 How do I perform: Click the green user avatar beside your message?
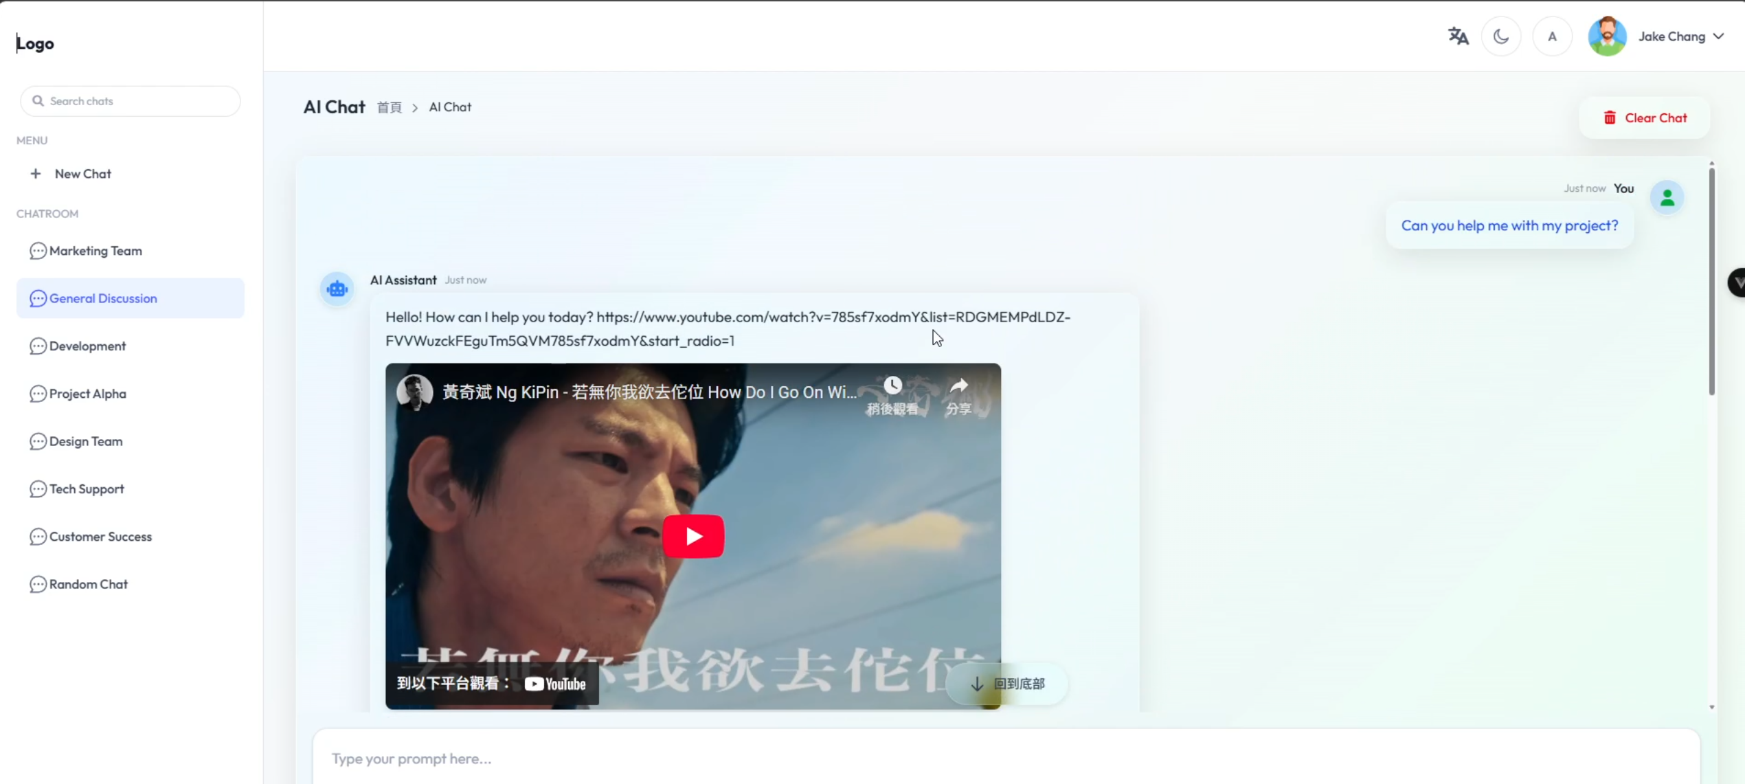(x=1668, y=197)
